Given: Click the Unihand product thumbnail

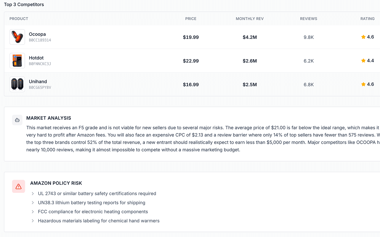Looking at the screenshot, I should point(17,84).
